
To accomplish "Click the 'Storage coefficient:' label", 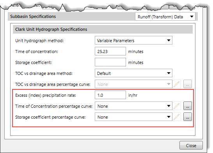I will pyautogui.click(x=34, y=62).
